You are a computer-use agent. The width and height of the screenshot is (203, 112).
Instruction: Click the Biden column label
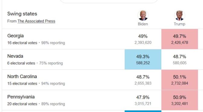(143, 24)
